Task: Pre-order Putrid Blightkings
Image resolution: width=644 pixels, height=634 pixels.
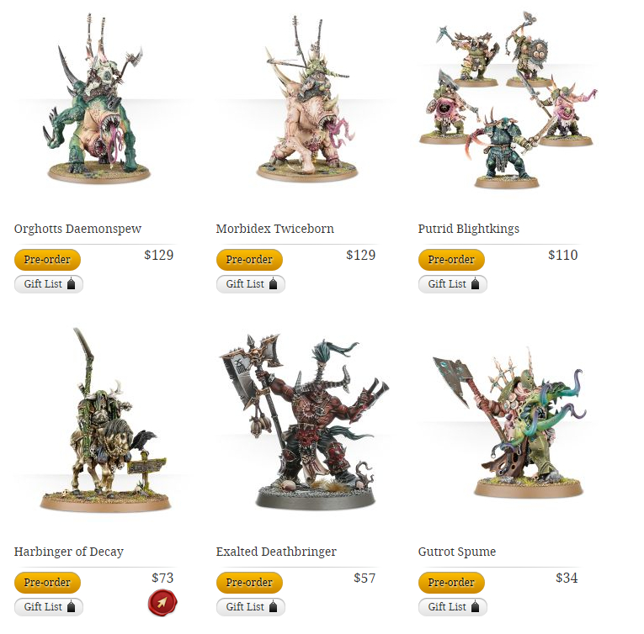Action: point(451,260)
